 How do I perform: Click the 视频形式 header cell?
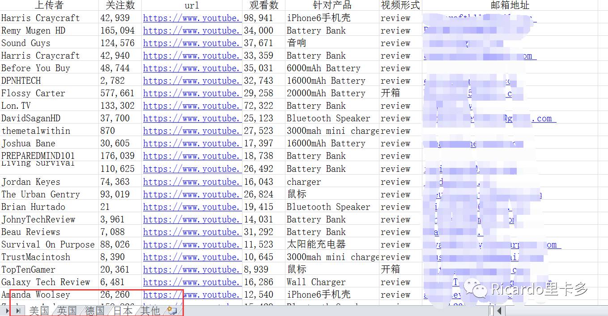[400, 5]
